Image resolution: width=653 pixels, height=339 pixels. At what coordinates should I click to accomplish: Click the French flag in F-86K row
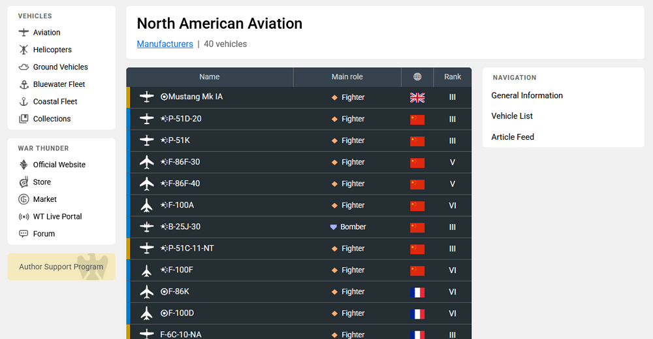417,293
